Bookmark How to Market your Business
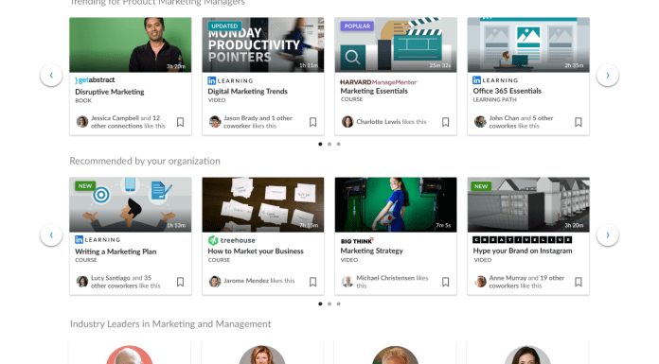Image resolution: width=659 pixels, height=364 pixels. [x=312, y=282]
